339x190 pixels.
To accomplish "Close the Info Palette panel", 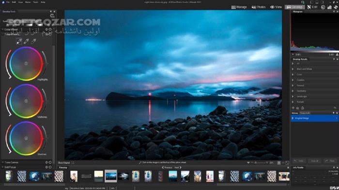I will point(337,167).
